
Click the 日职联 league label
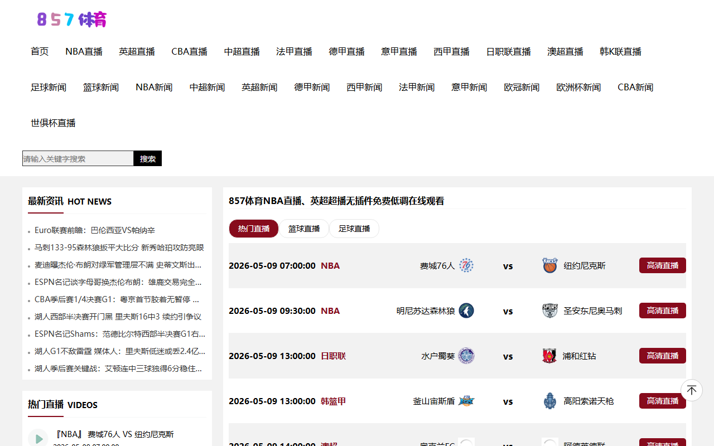point(333,356)
